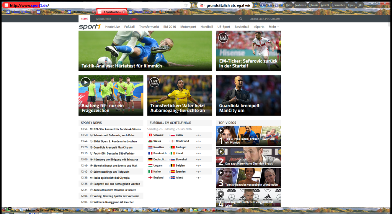Open the site search magnifier icon
The height and width of the screenshot is (214, 392).
point(241,19)
